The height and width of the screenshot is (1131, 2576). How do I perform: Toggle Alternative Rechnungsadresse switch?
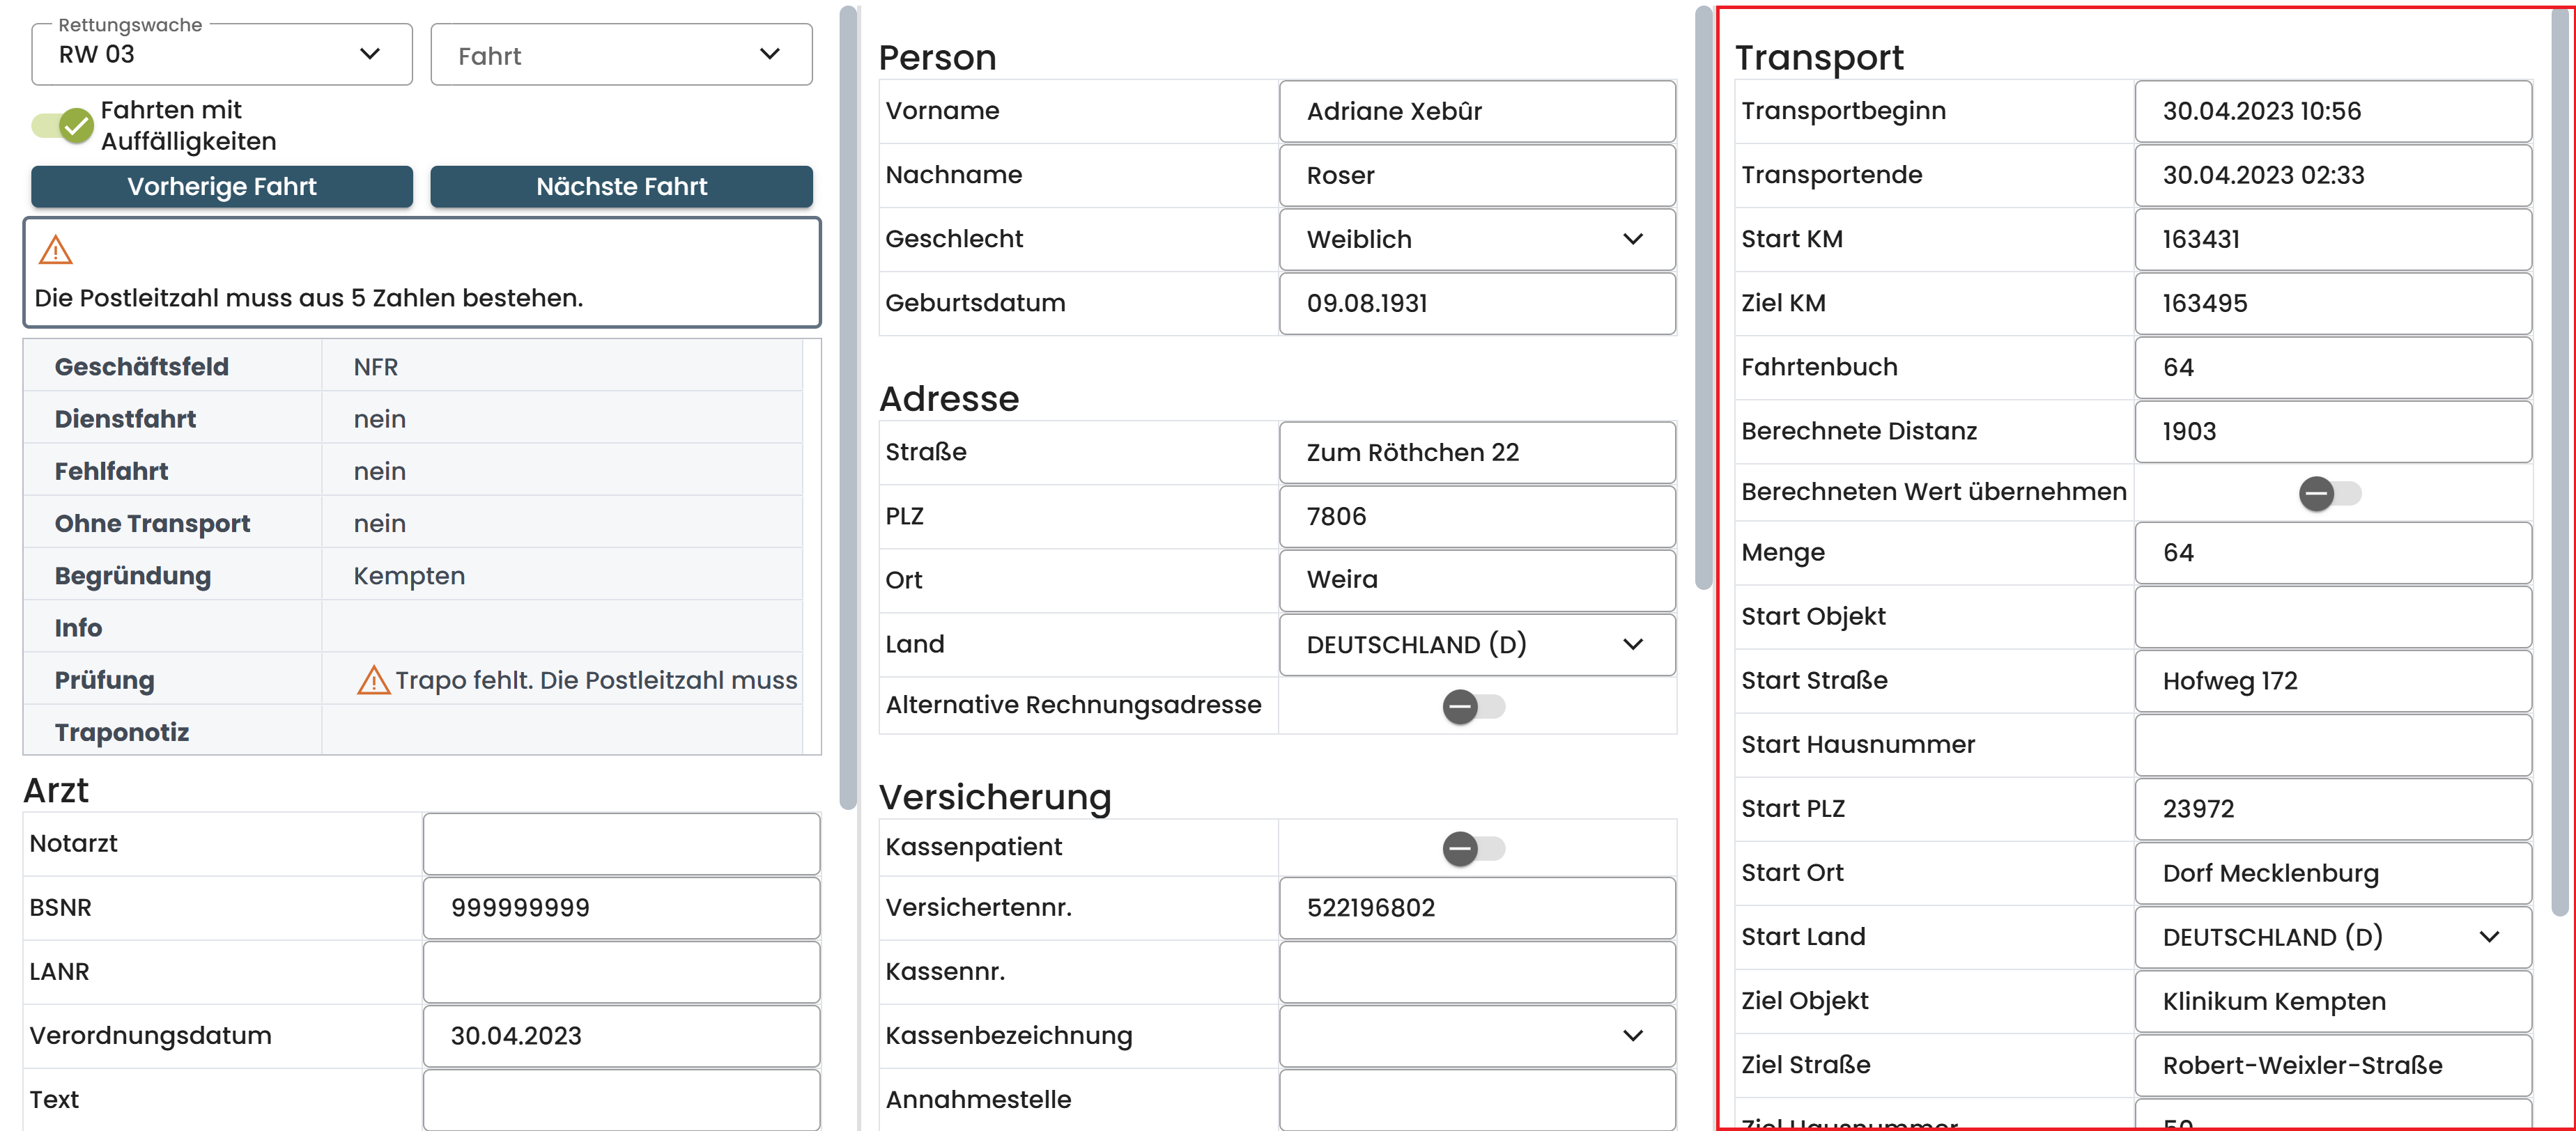(1473, 706)
